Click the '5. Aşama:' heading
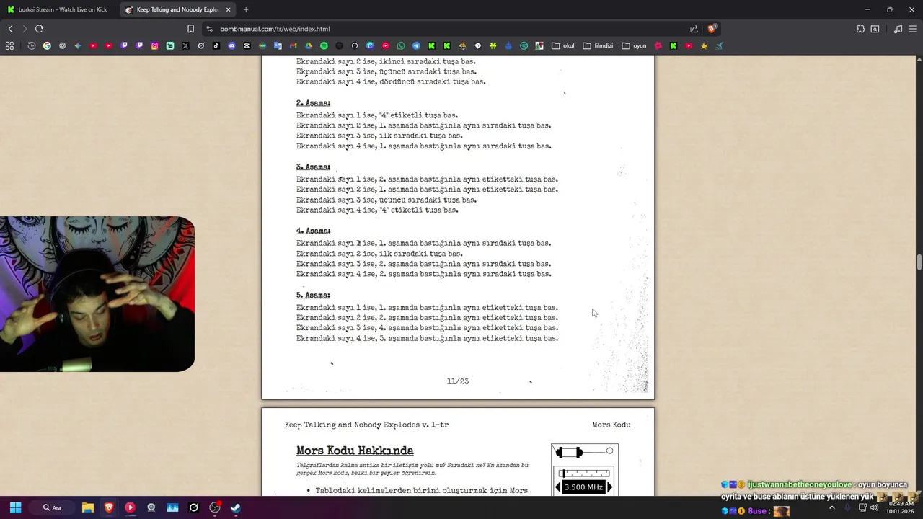 click(x=313, y=295)
